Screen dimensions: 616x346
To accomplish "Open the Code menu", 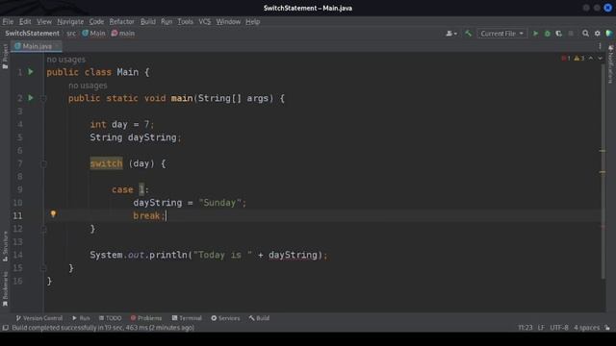I will 96,21.
